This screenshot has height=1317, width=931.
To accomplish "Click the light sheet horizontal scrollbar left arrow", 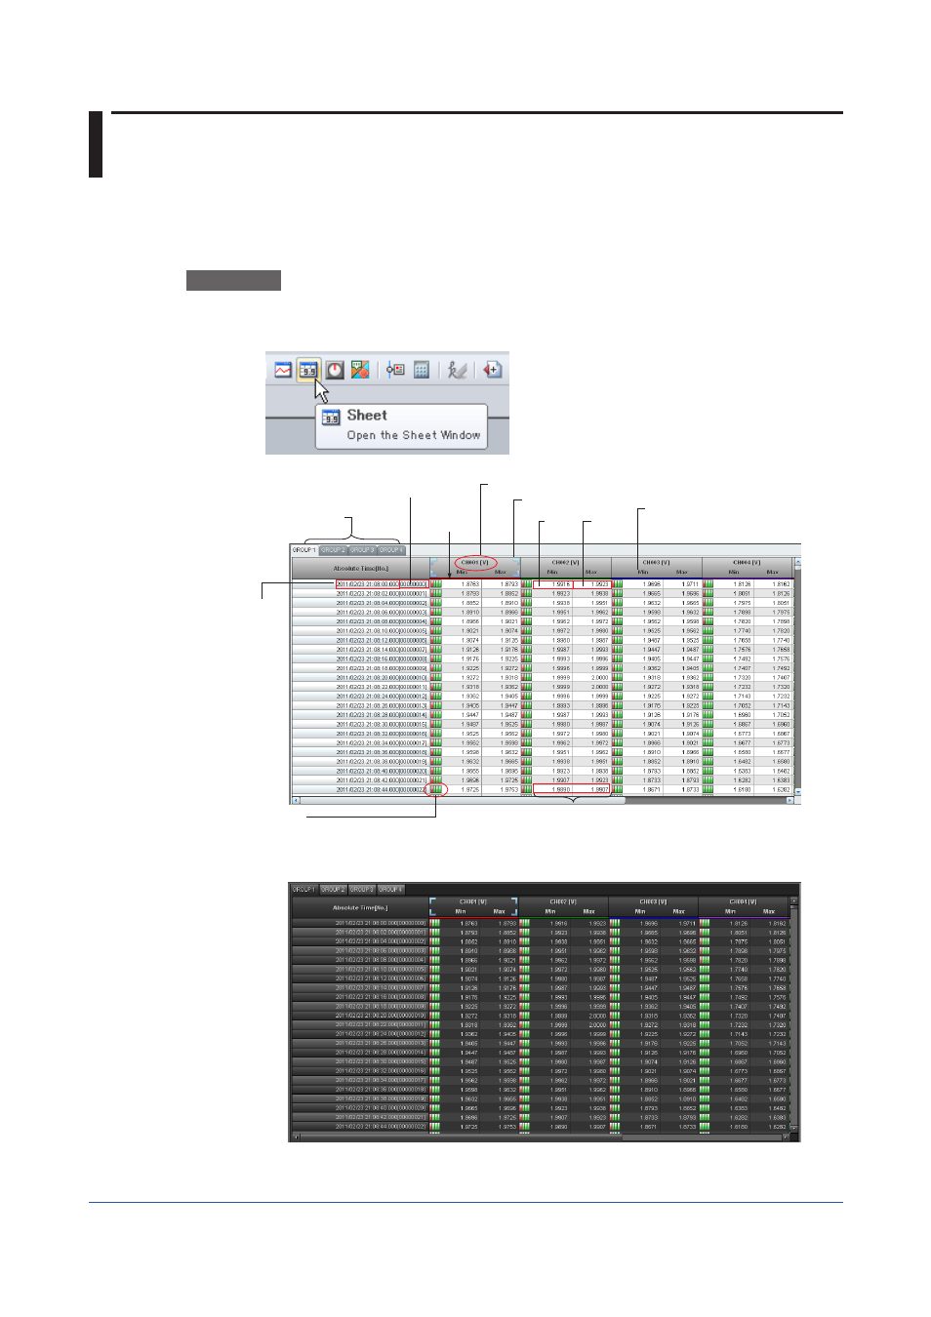I will [x=296, y=801].
